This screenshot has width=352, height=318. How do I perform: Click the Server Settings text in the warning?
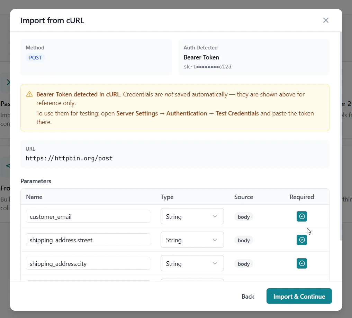pyautogui.click(x=137, y=113)
